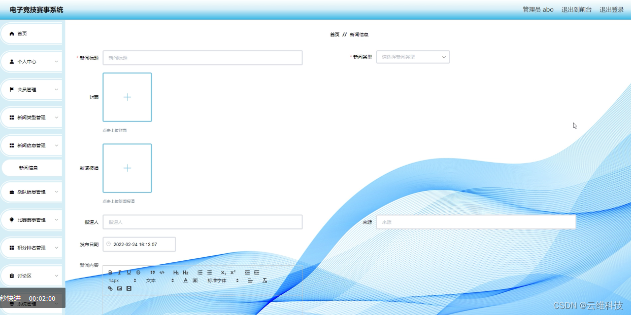This screenshot has height=315, width=631.
Task: Open the 新闻类型 select dropdown
Action: (x=413, y=57)
